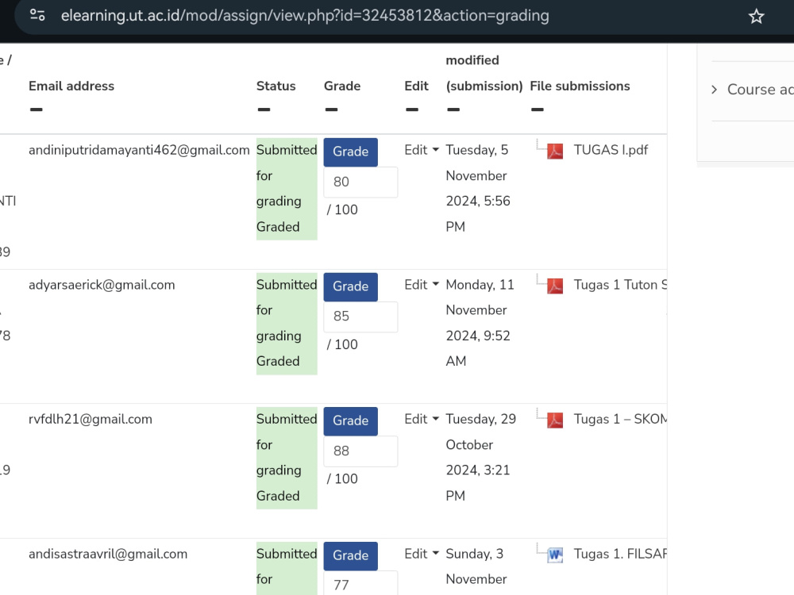Open Edit dropdown for andisastraavril row
The height and width of the screenshot is (595, 794).
pos(422,554)
